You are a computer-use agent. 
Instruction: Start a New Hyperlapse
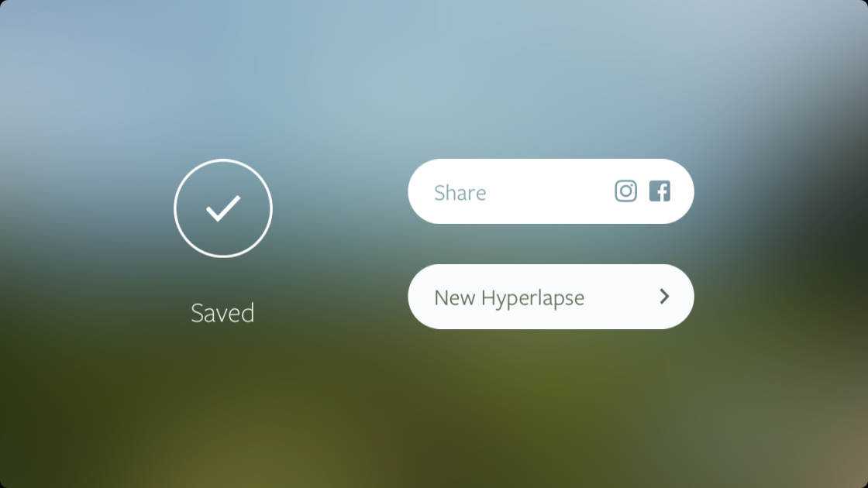tap(551, 297)
